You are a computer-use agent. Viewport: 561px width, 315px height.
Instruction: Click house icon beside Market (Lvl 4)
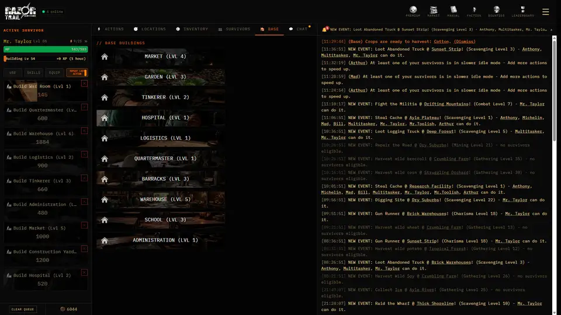(105, 57)
